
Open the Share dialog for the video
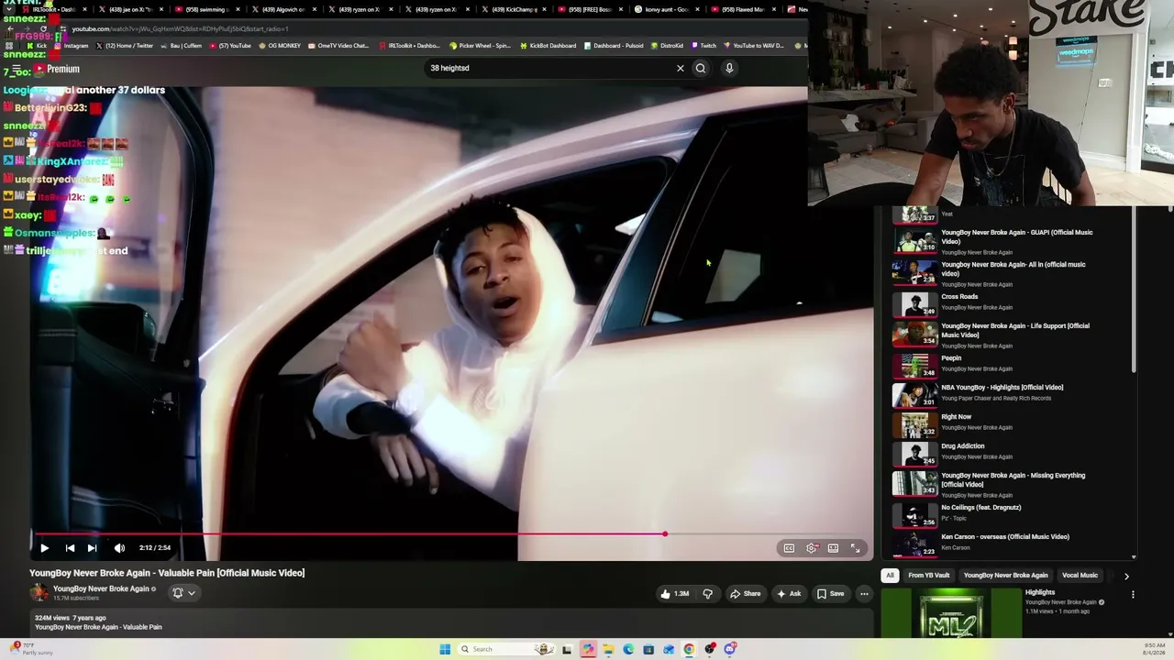click(746, 594)
